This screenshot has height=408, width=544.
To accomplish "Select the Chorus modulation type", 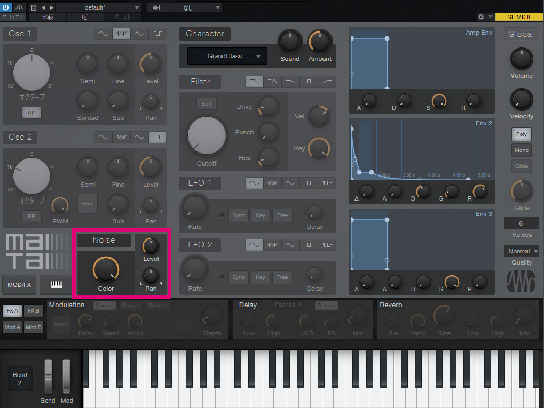I will point(105,306).
